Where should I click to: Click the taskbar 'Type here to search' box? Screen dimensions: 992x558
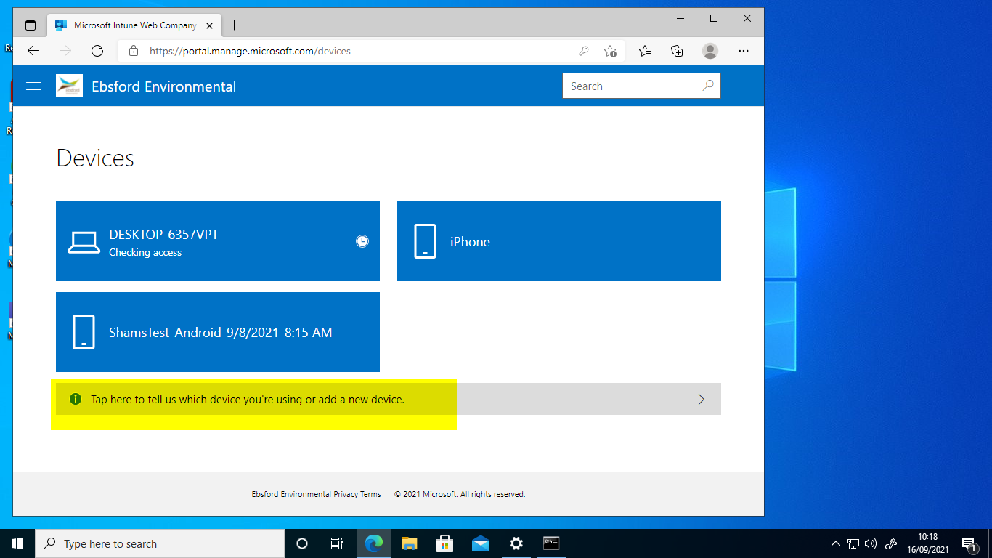click(160, 543)
